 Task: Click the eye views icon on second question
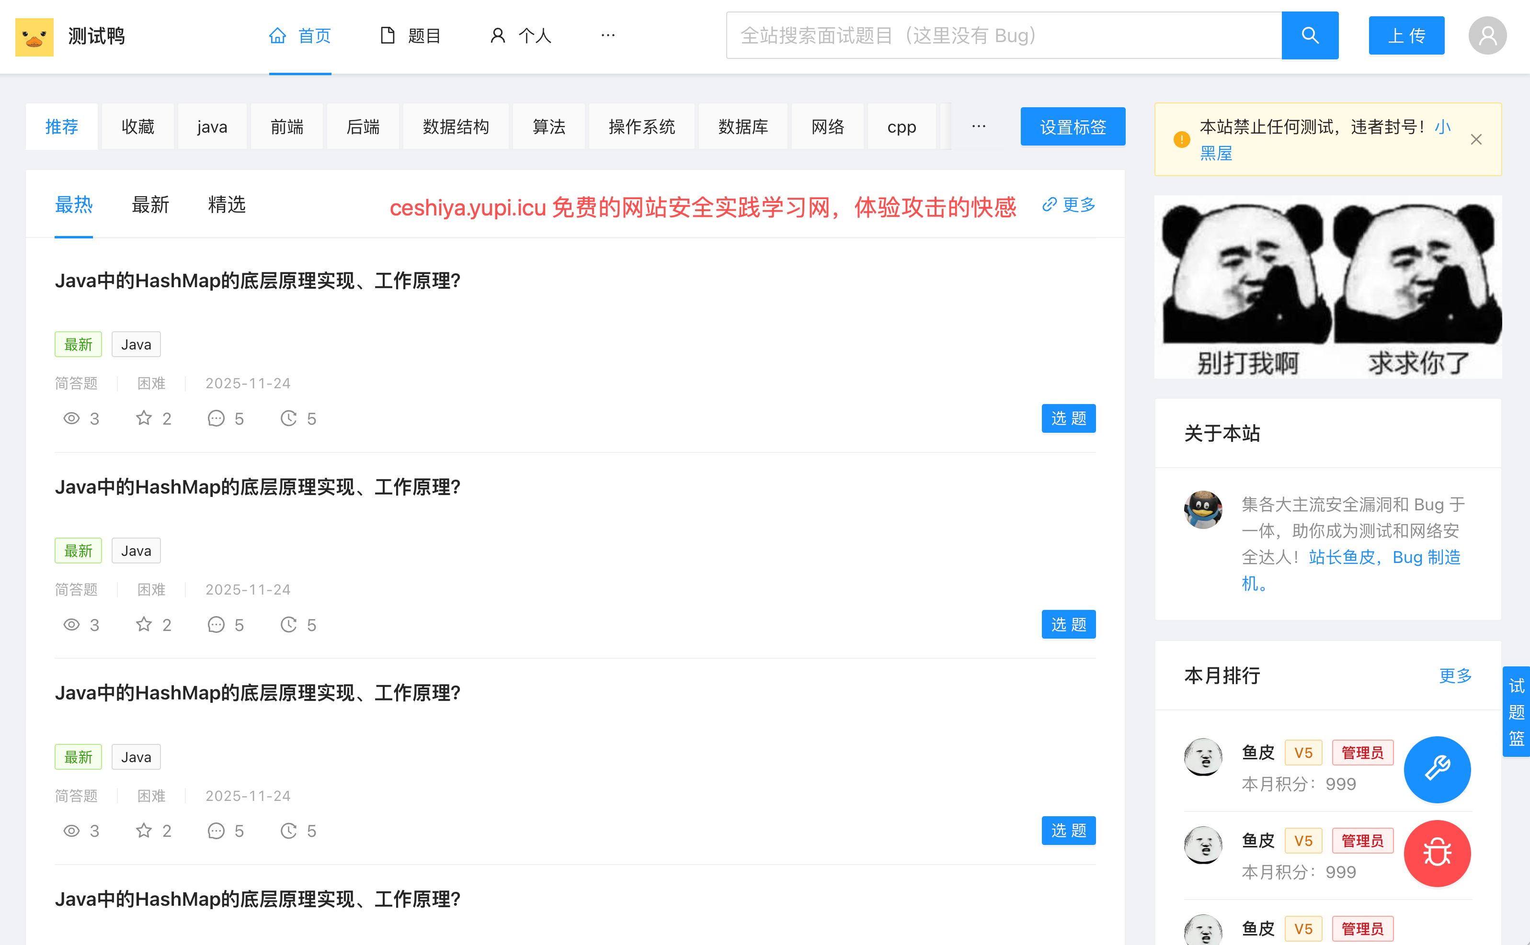(72, 624)
